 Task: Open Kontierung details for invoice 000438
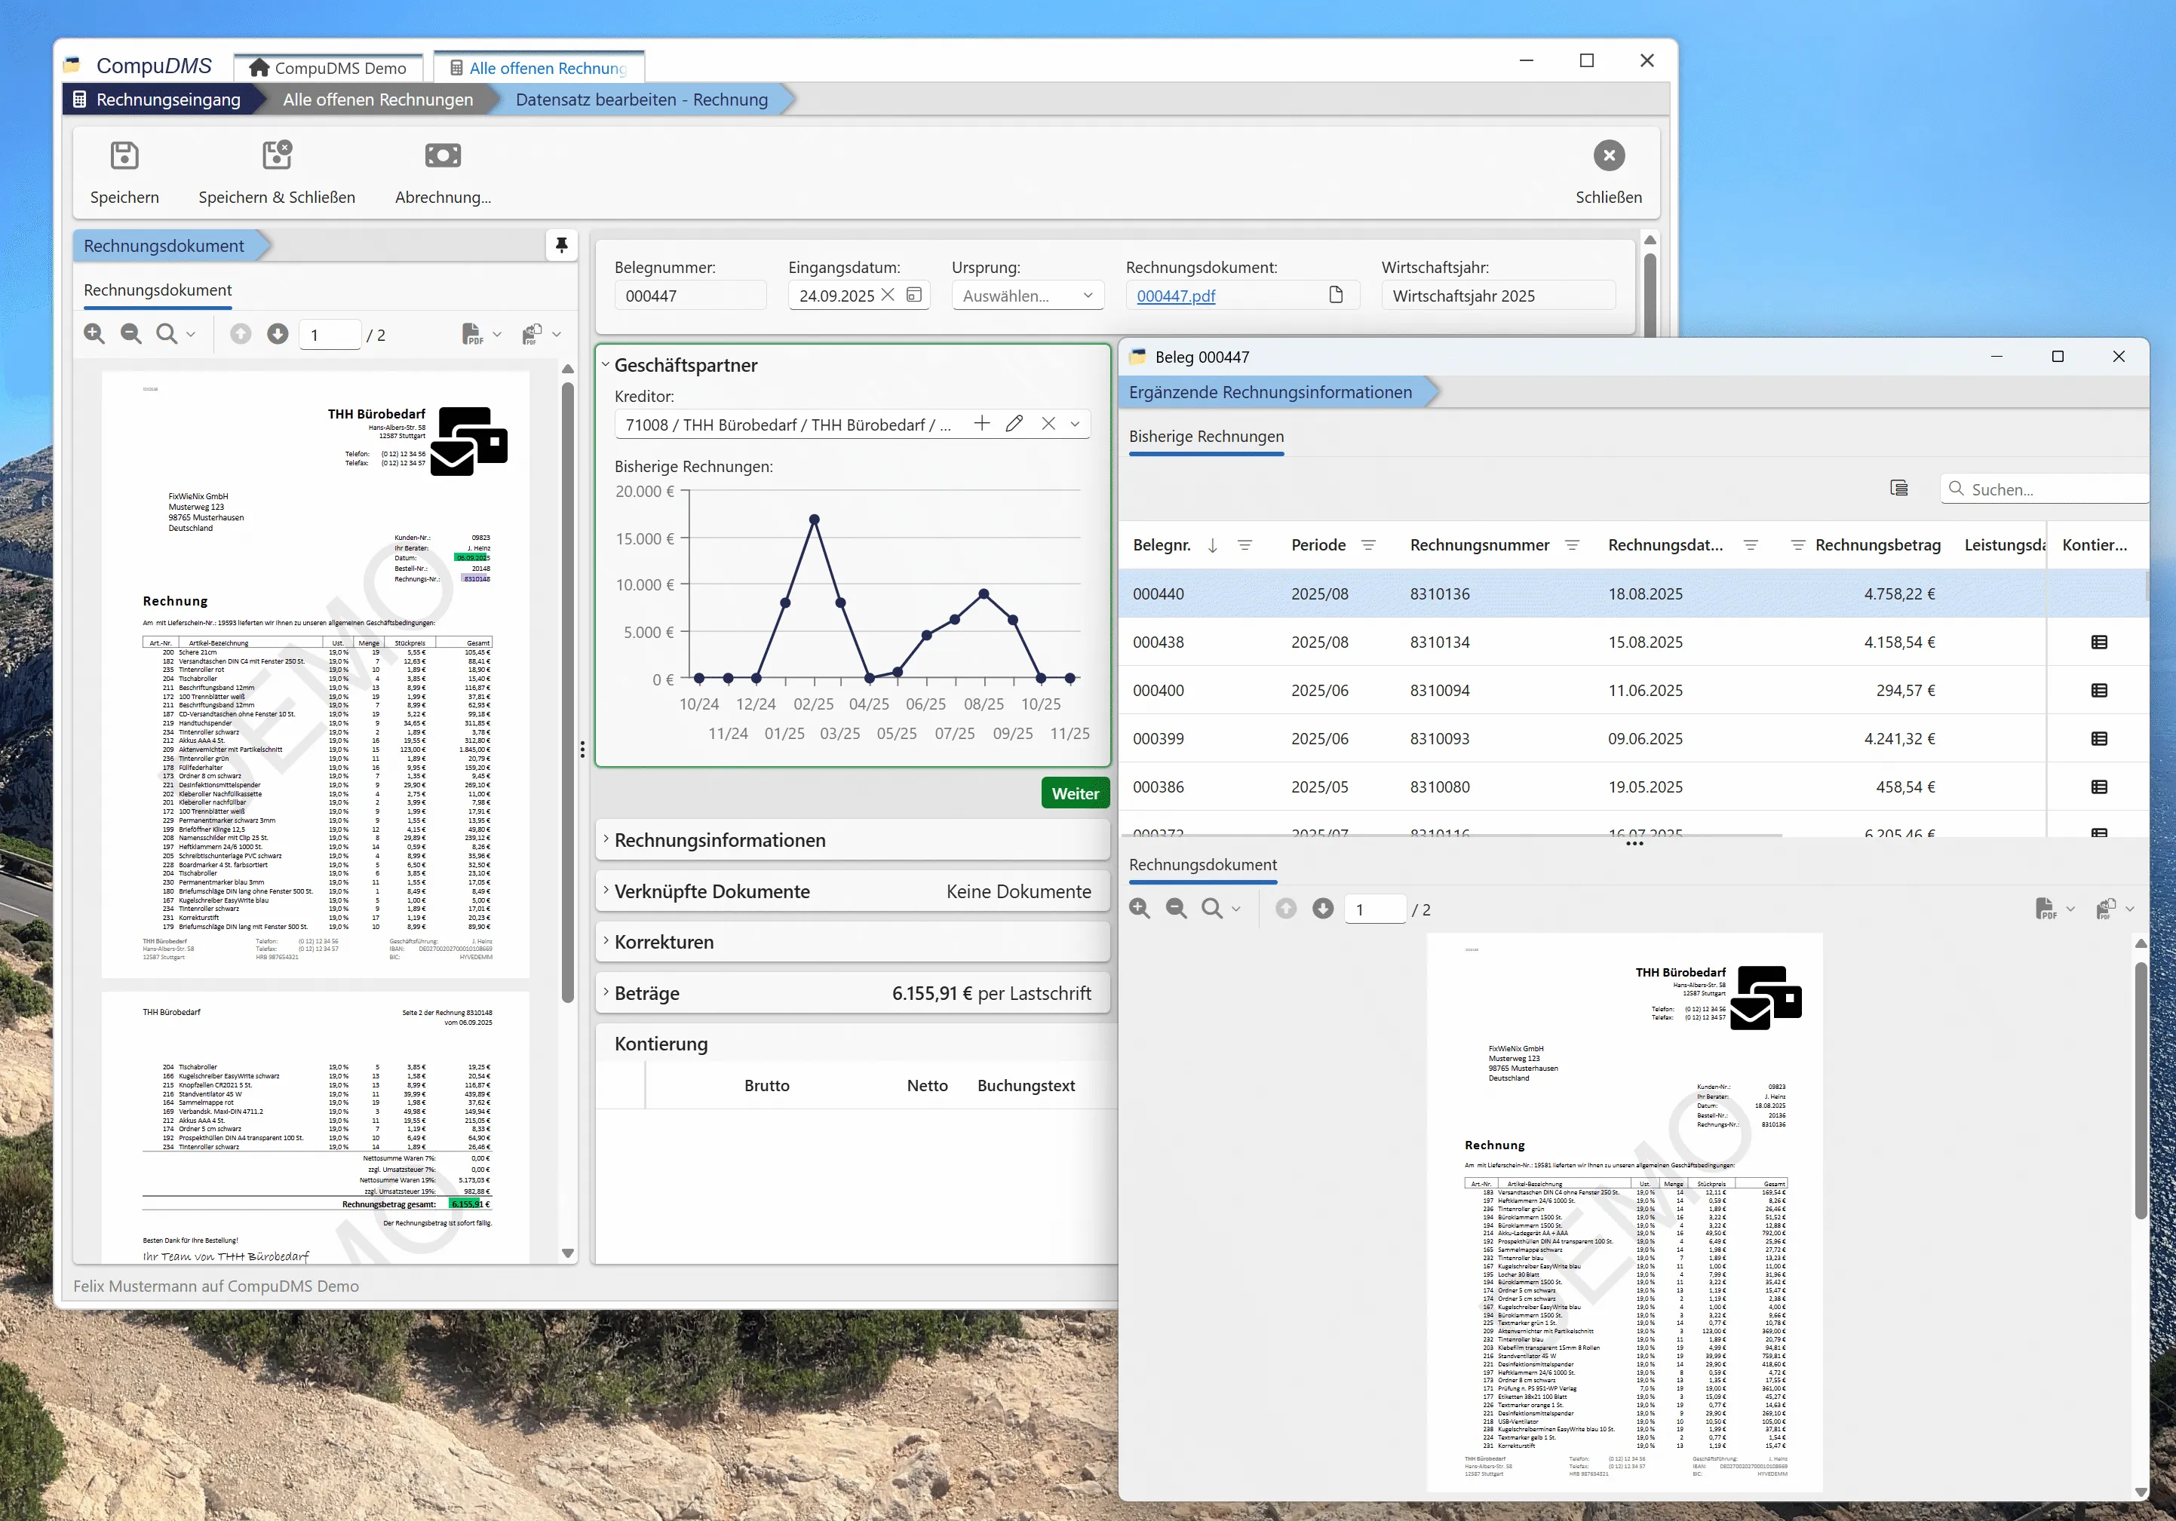[2099, 642]
